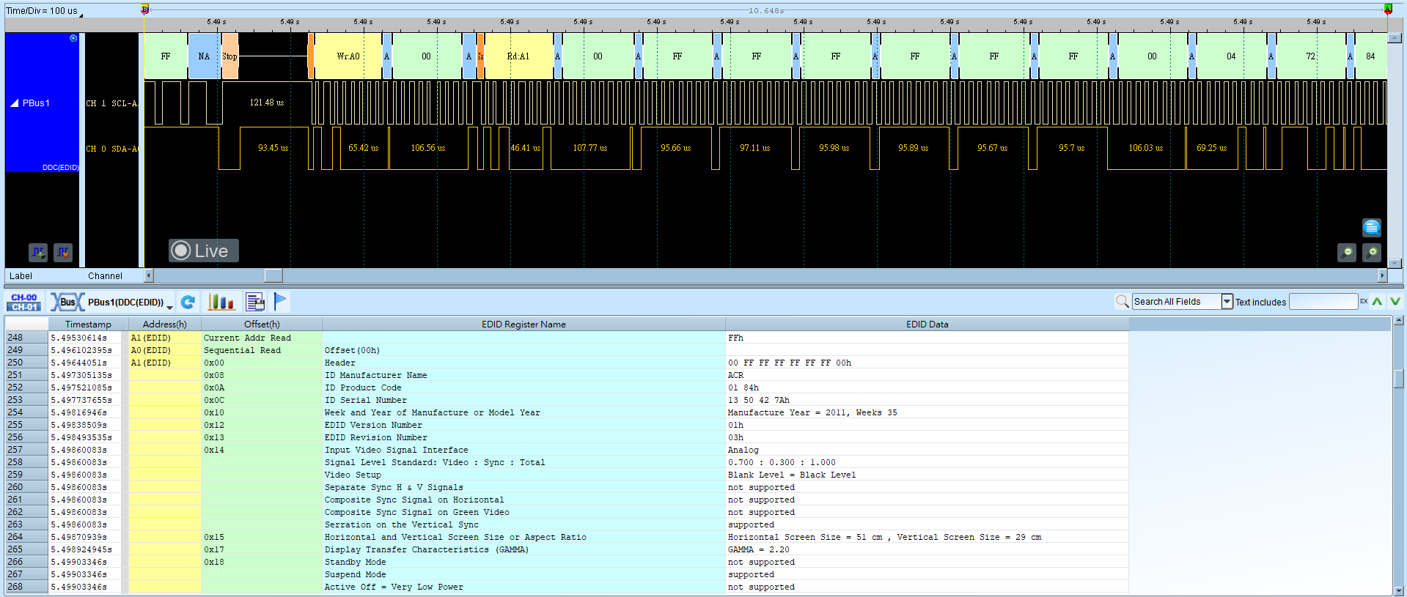The width and height of the screenshot is (1407, 597).
Task: Click the zoom in magnifier icon
Action: pyautogui.click(x=1372, y=253)
